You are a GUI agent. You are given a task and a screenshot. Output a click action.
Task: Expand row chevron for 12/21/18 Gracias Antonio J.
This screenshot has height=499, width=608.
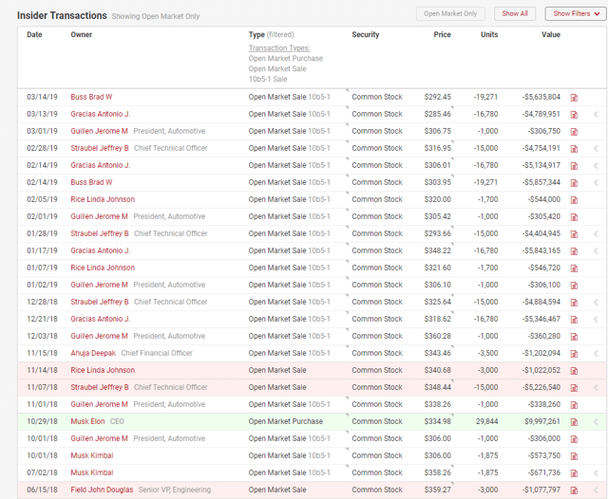(x=596, y=319)
